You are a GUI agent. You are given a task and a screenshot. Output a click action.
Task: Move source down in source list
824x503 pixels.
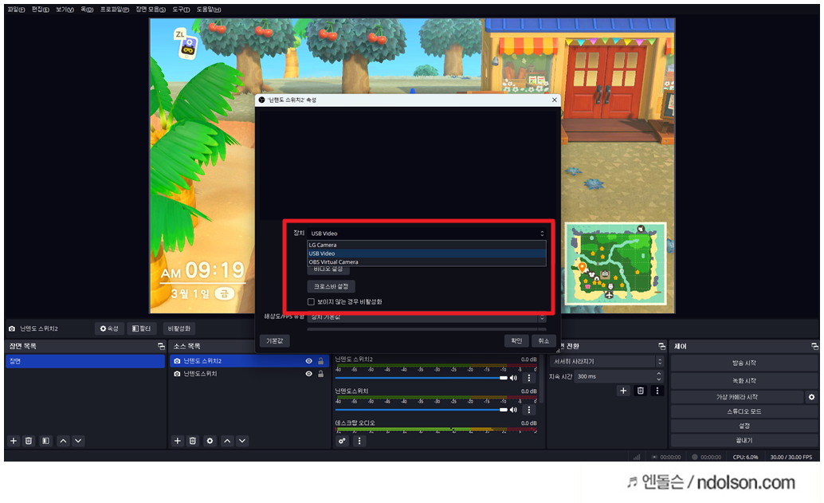tap(242, 441)
